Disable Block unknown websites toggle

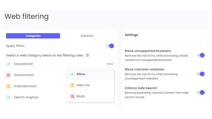(x=201, y=74)
